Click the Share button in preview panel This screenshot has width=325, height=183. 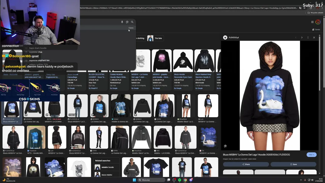pos(246,164)
